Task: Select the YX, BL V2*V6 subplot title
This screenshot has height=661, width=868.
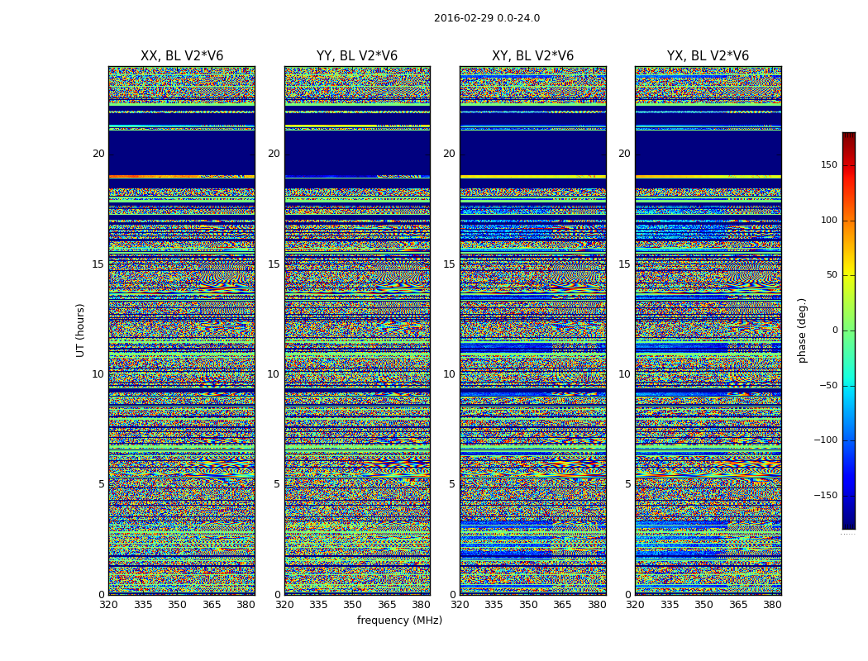Action: 708,56
